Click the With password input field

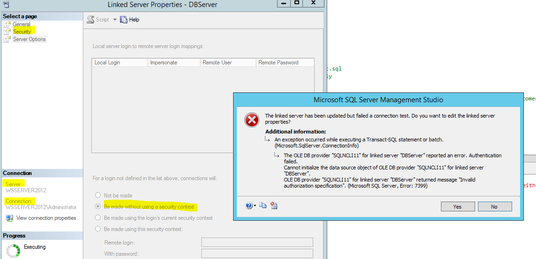click(257, 253)
